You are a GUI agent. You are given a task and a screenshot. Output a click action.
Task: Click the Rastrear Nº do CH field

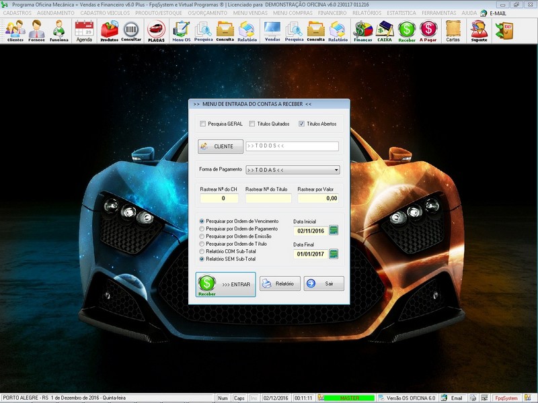(219, 198)
